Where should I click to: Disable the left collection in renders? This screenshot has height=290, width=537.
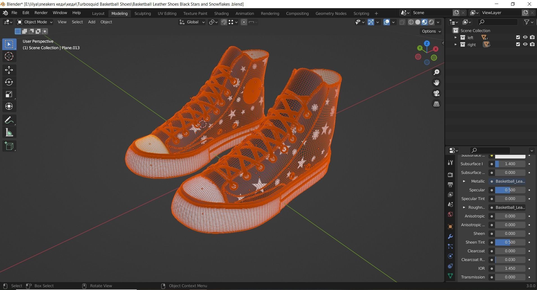[532, 37]
